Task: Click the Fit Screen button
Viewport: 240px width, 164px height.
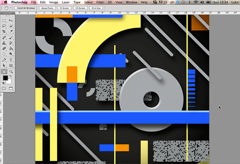Action: point(64,8)
